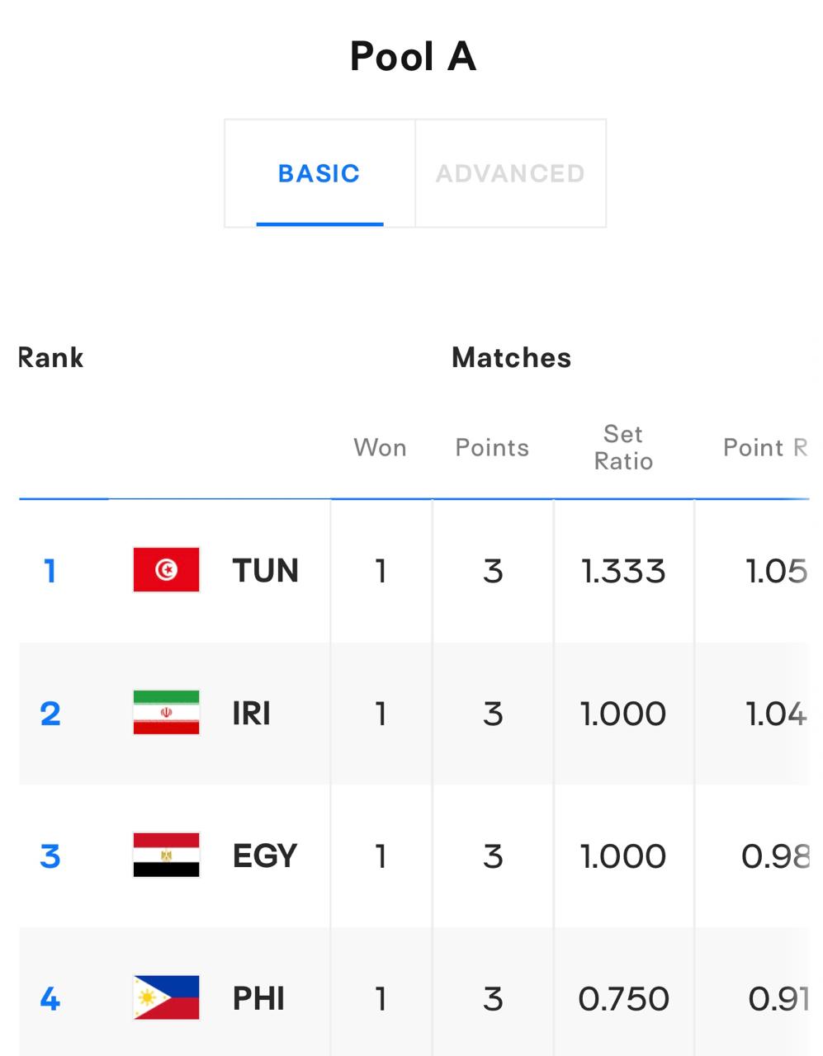
Task: Click the Matches group header
Action: coord(512,357)
